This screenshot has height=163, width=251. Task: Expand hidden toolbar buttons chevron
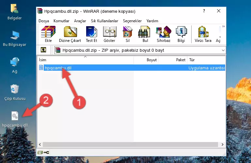(x=224, y=26)
